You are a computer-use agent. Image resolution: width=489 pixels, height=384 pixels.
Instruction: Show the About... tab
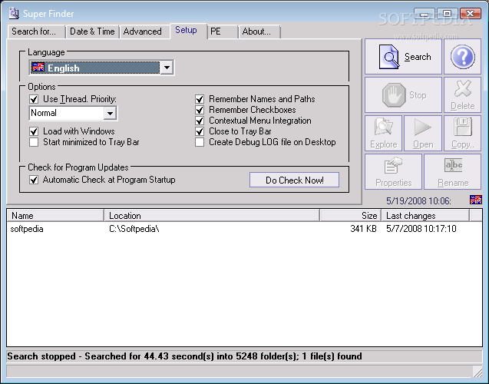[x=259, y=31]
